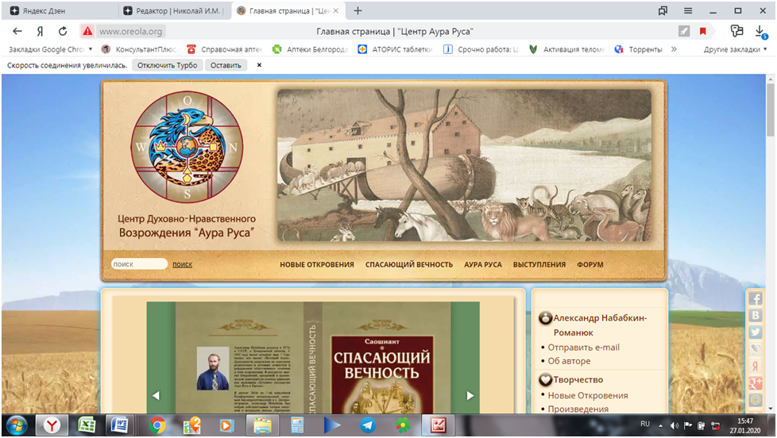
Task: Toggle the Turbo rocket icon in address bar
Action: click(x=684, y=31)
